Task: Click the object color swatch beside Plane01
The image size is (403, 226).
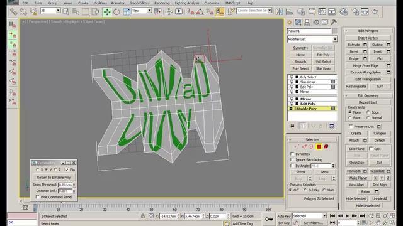Action: [x=334, y=31]
